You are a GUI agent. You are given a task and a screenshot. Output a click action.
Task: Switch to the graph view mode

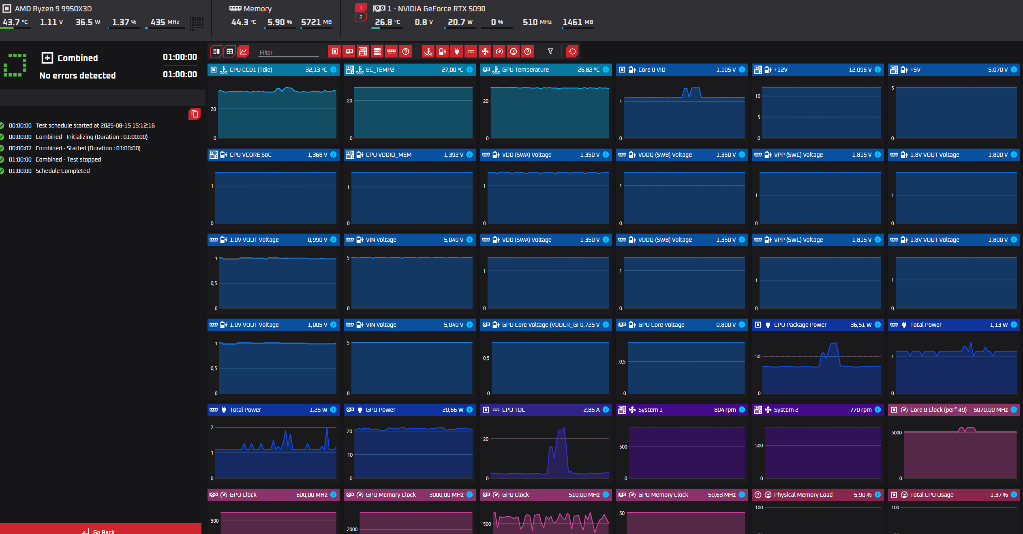[243, 51]
